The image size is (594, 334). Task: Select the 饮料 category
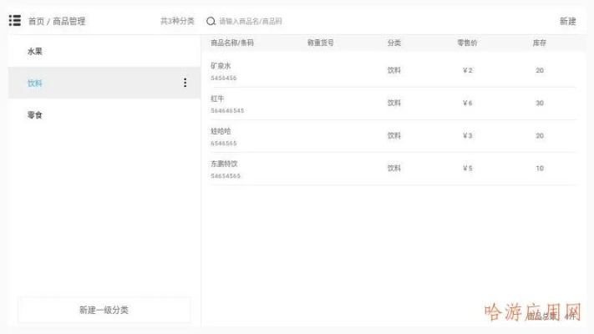[x=35, y=83]
